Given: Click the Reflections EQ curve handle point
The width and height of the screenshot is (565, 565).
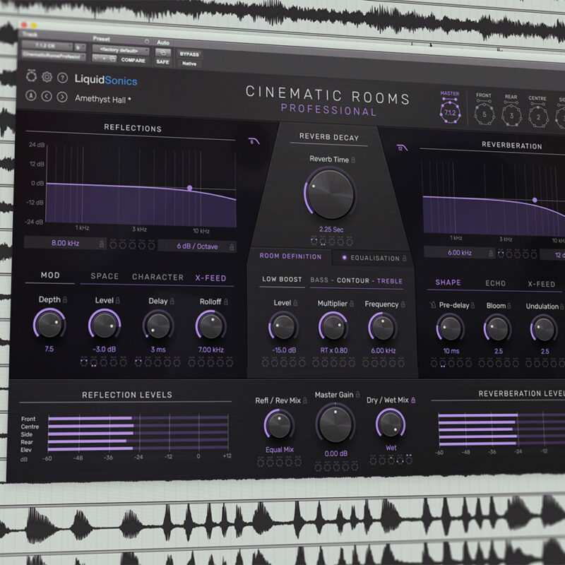Looking at the screenshot, I should [189, 188].
